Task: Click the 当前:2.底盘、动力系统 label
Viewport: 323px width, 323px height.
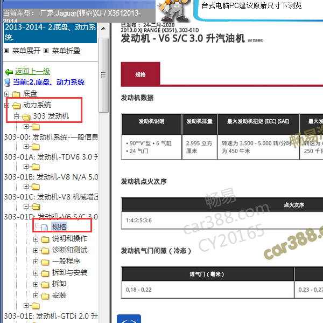Action: click(x=49, y=82)
